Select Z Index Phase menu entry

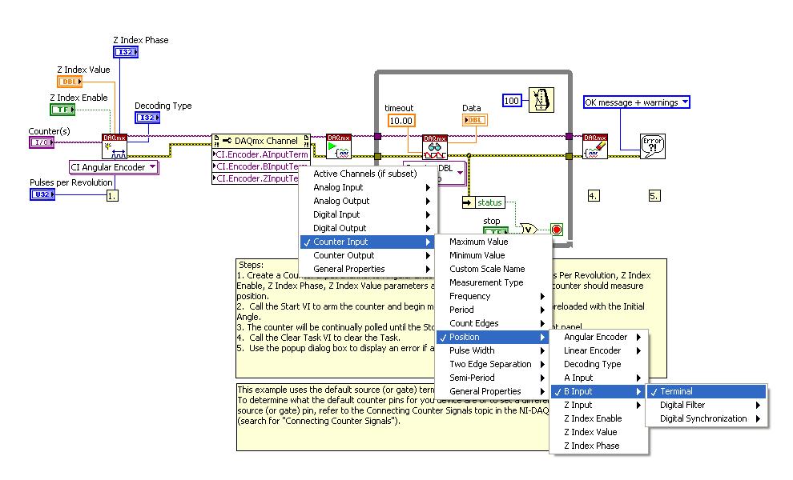591,446
